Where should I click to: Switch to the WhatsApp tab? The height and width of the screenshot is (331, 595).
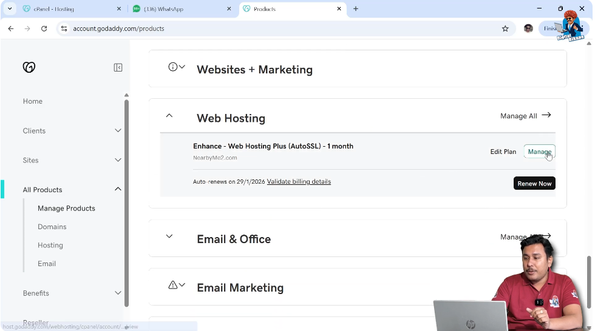coord(182,8)
